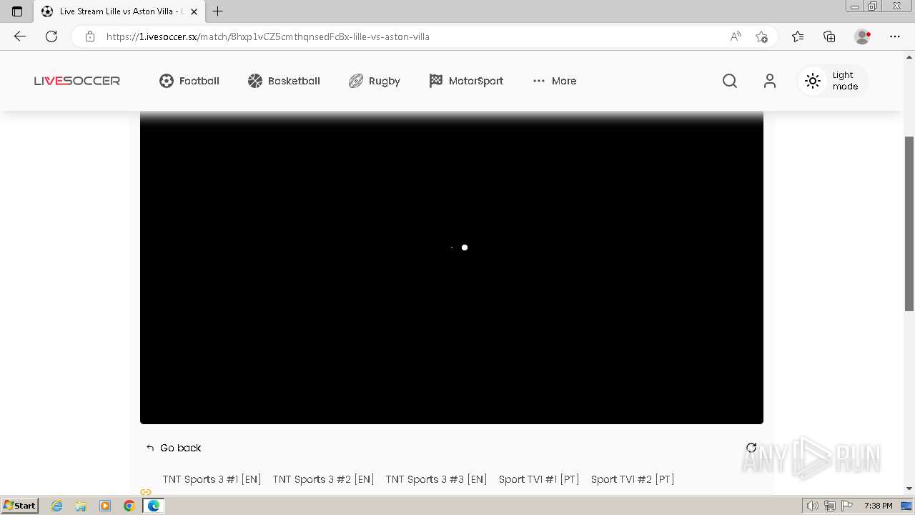The height and width of the screenshot is (515, 915).
Task: Click the 7:38 PM taskbar clock
Action: tap(878, 506)
